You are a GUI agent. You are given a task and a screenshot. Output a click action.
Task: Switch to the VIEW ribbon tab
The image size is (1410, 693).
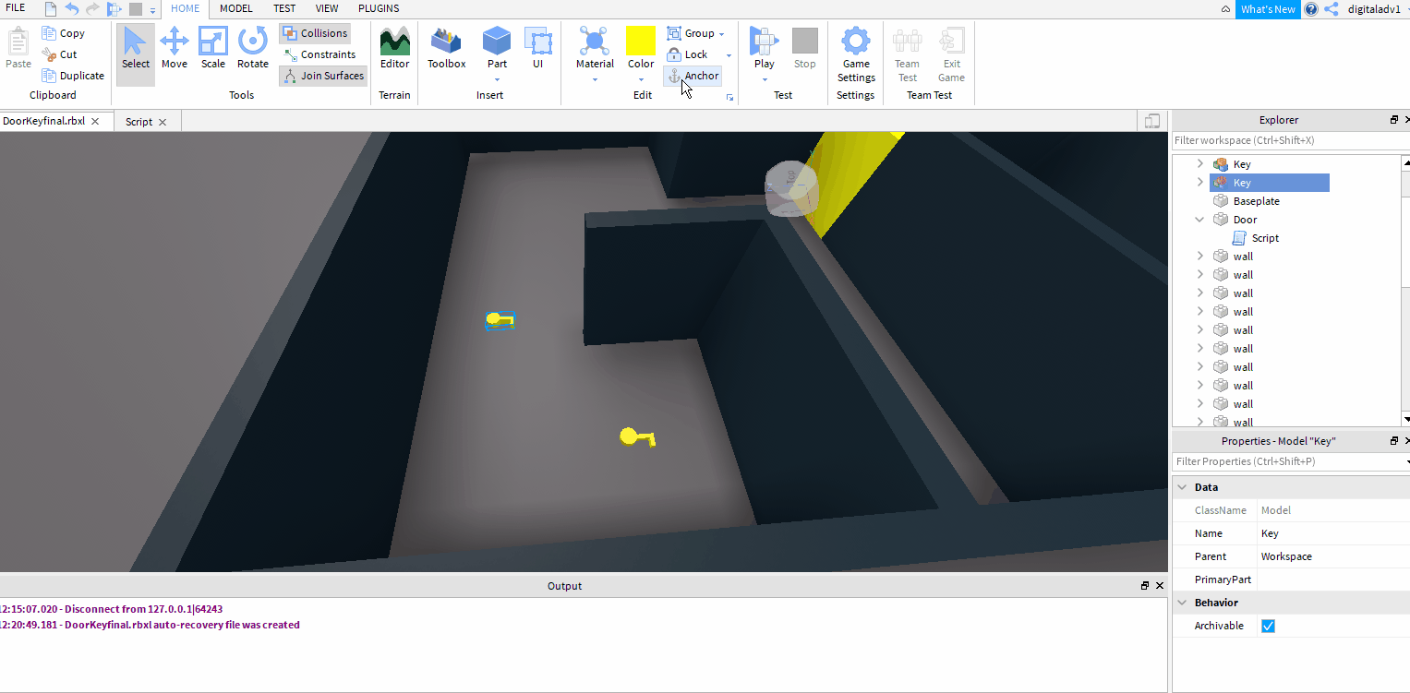click(327, 8)
